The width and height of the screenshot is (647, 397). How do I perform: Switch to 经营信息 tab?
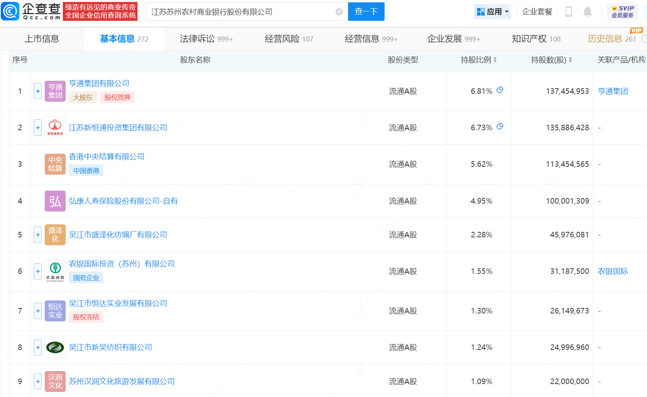tap(371, 39)
